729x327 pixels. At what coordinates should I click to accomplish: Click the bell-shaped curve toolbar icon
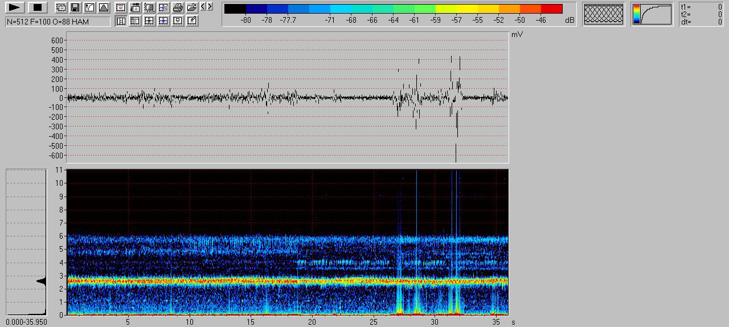[104, 7]
